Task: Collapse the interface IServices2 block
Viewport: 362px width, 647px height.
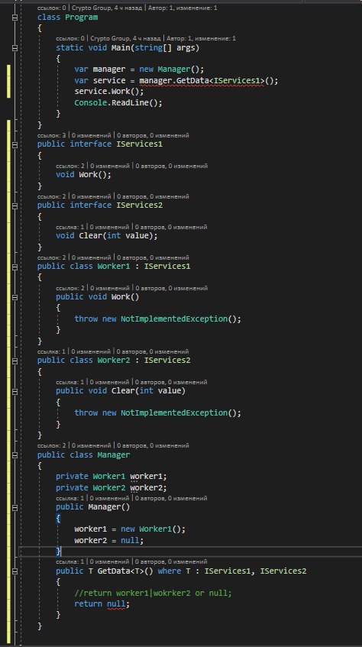Action: 15,205
